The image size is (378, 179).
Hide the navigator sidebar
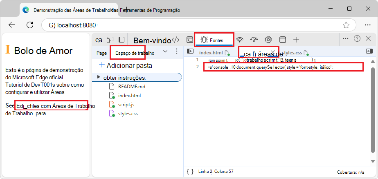(x=191, y=51)
